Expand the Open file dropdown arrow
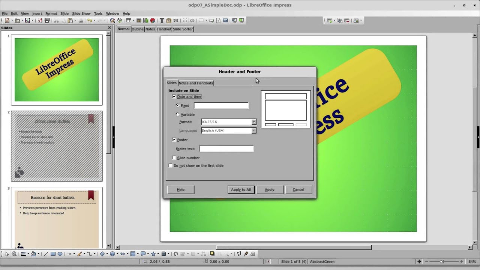 (22, 21)
